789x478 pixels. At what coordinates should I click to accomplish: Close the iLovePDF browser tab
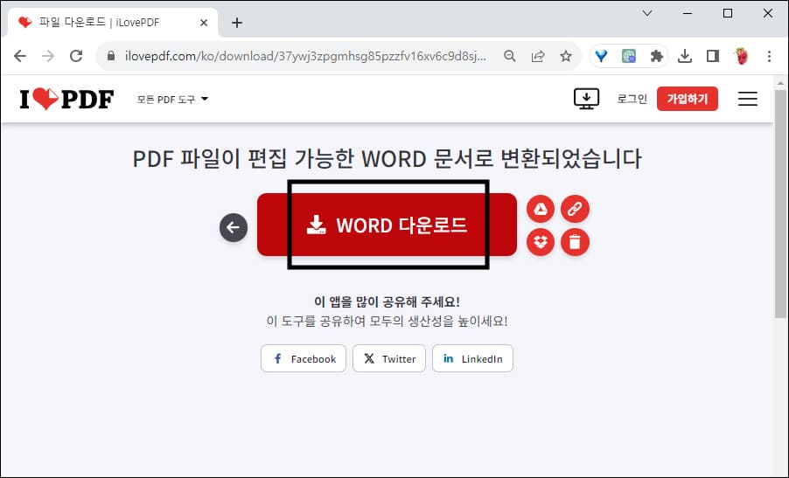tap(204, 23)
